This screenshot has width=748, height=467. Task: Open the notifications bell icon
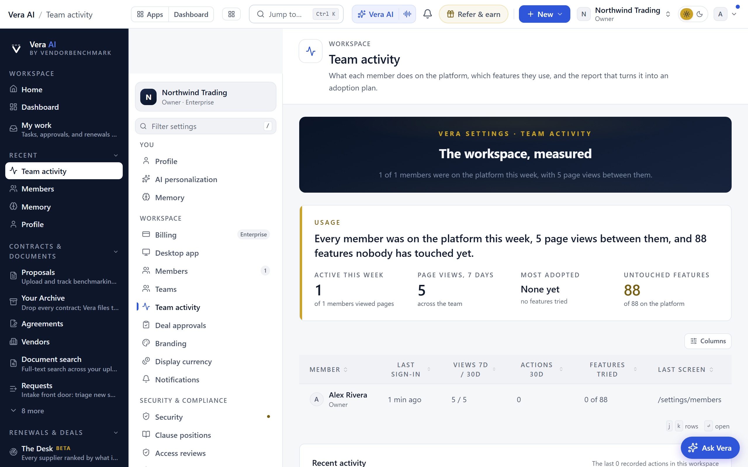point(427,14)
